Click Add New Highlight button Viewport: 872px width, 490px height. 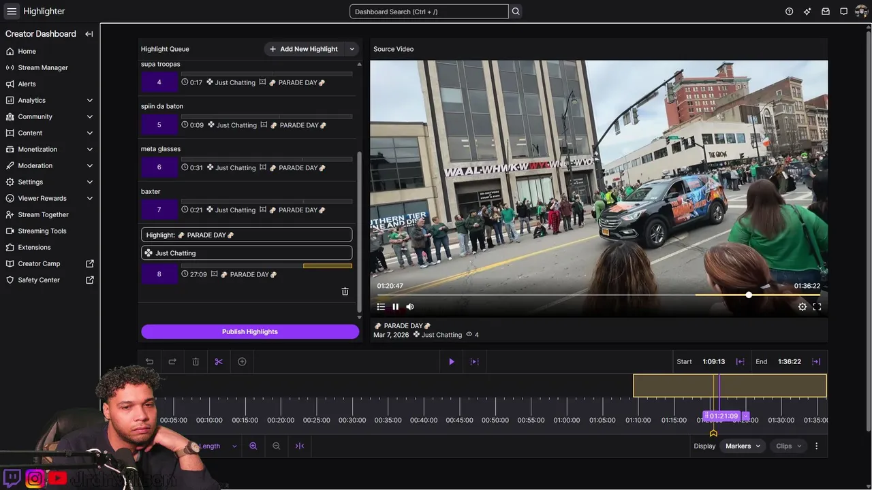coord(304,49)
